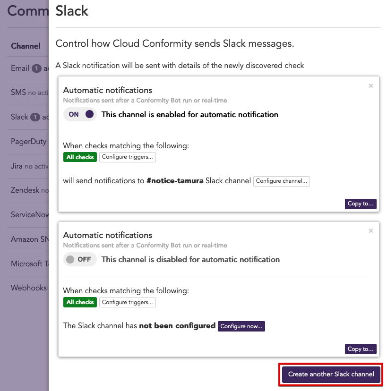387x391 pixels.
Task: Go to the Jira channel
Action: (x=17, y=166)
